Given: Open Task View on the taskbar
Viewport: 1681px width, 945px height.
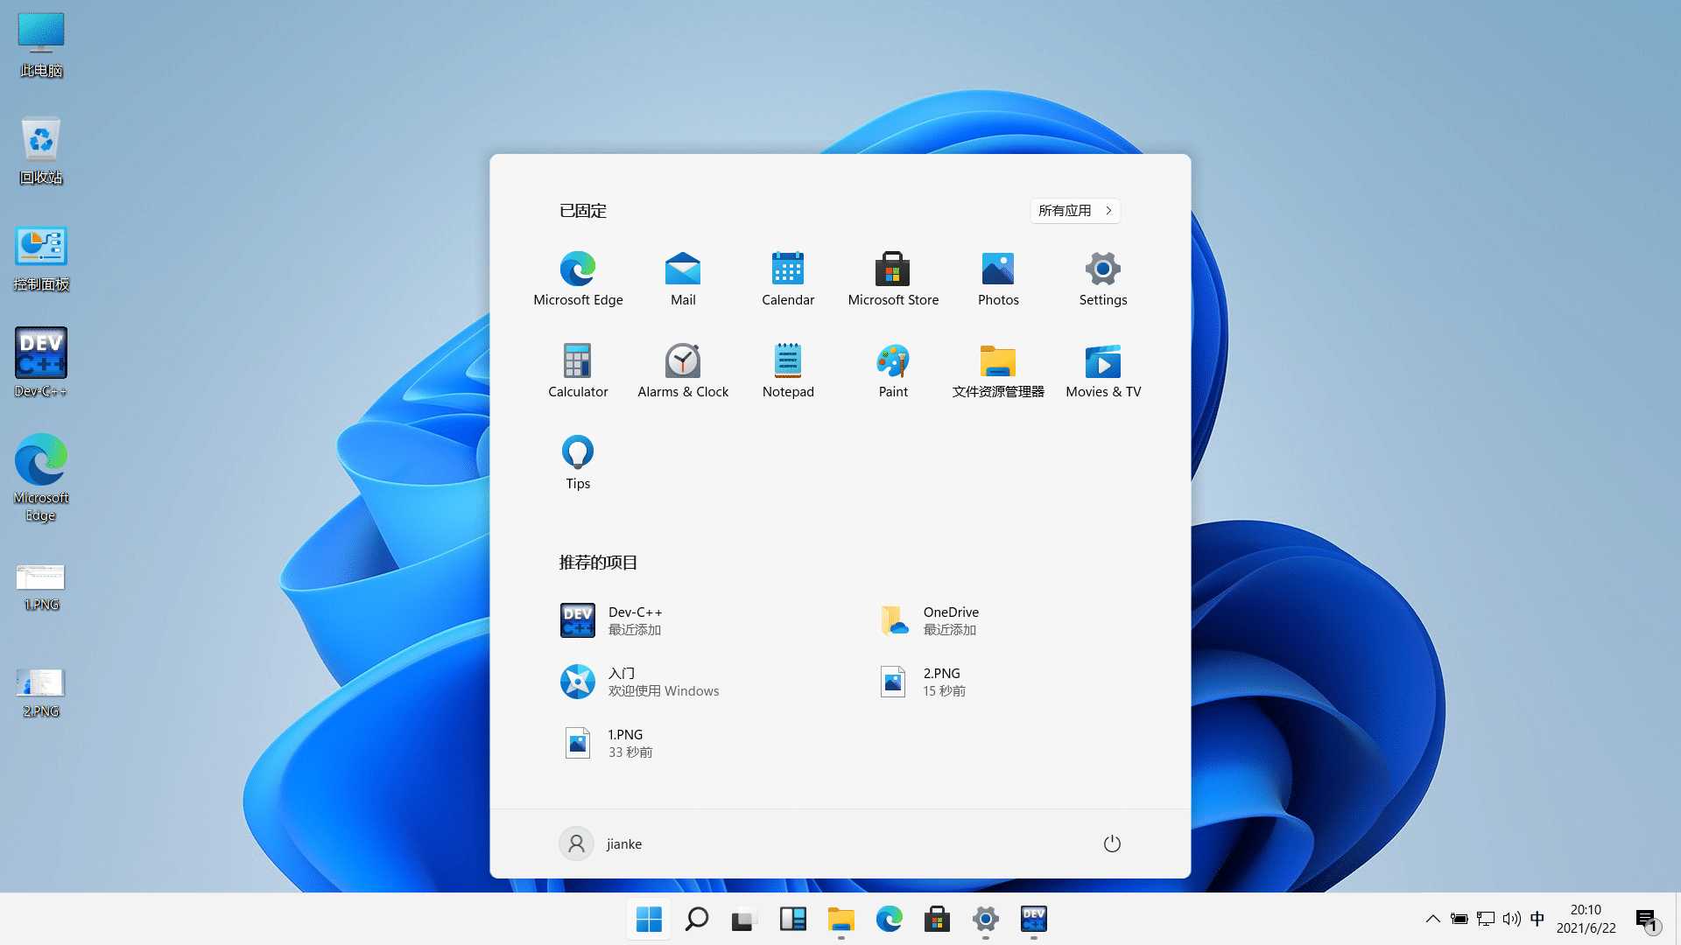Looking at the screenshot, I should tap(744, 919).
